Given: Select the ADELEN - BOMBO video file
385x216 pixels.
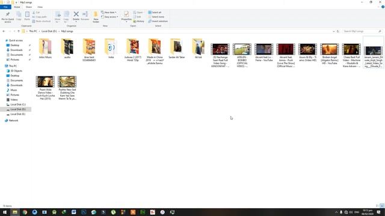Looking at the screenshot, I should coord(242,55).
